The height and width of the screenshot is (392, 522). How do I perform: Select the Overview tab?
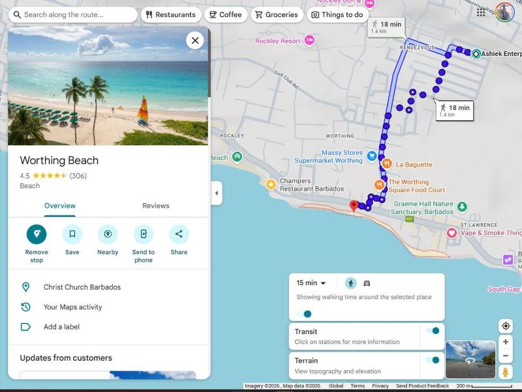(x=60, y=206)
